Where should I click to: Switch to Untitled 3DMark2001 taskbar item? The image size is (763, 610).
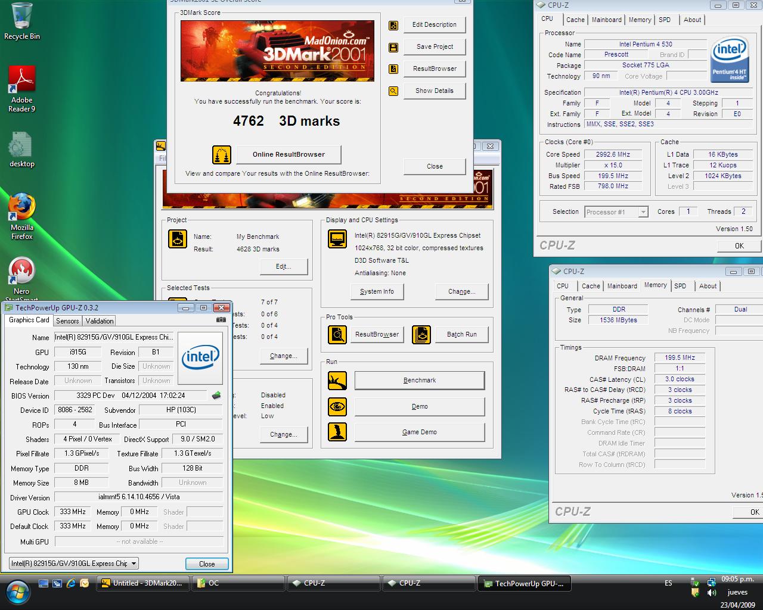[x=143, y=584]
